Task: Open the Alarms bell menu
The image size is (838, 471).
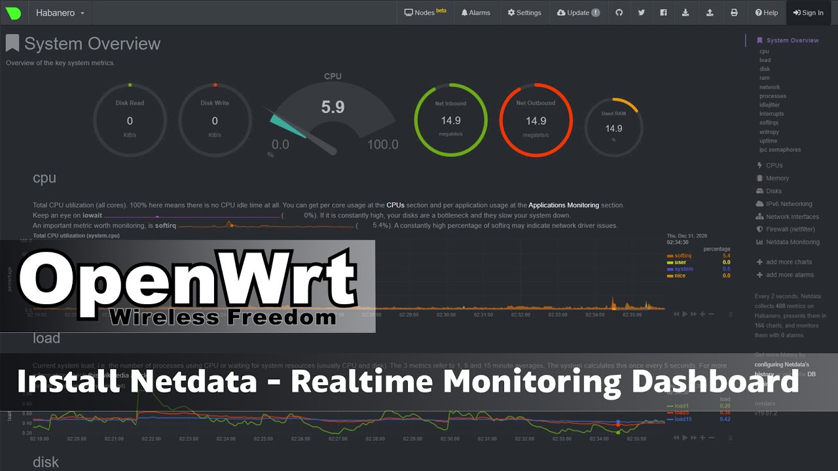Action: [476, 12]
